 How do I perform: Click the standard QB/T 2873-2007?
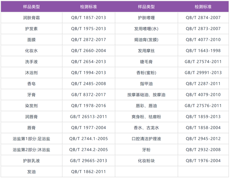[x=203, y=29]
